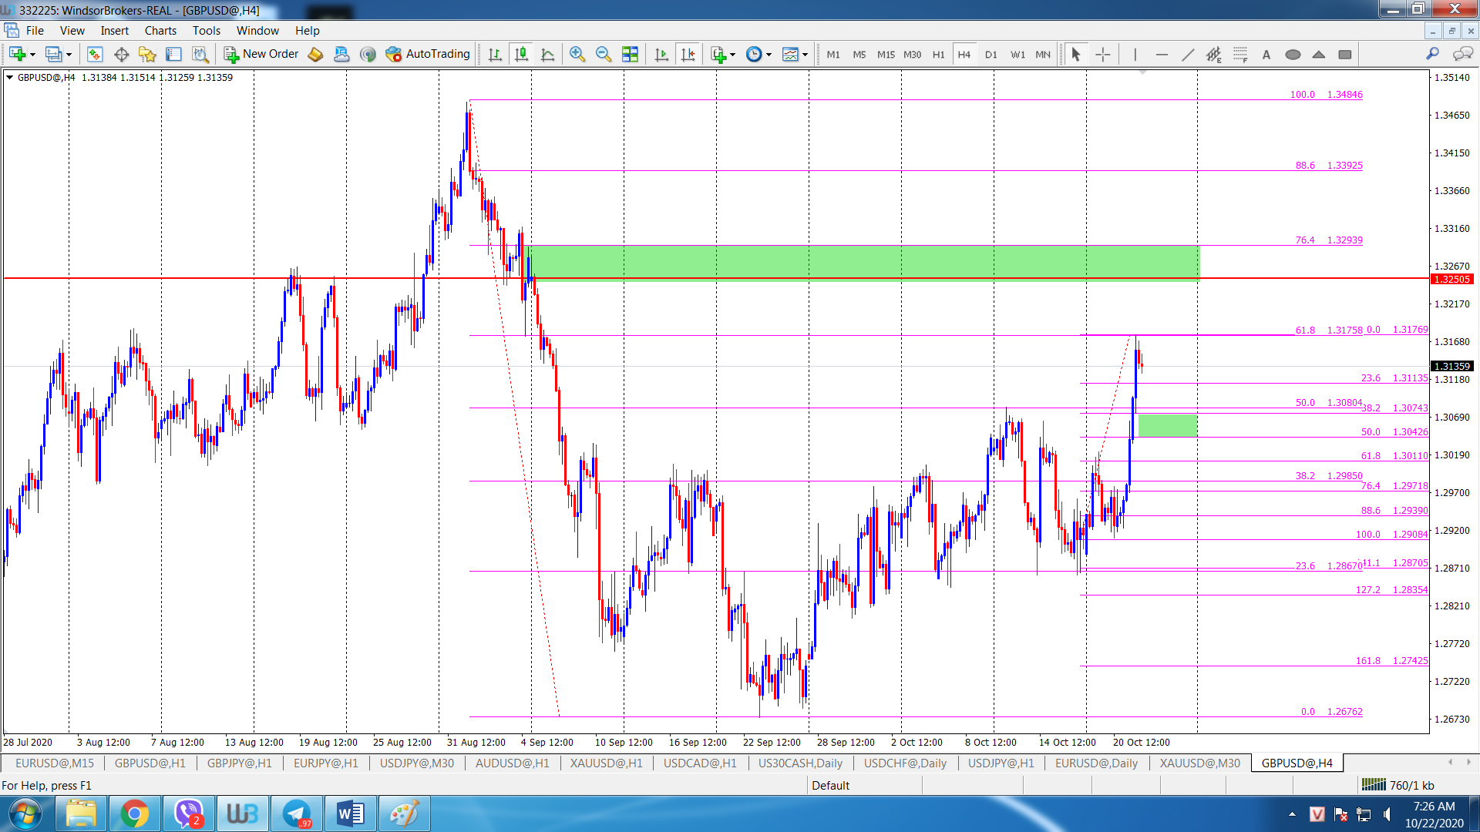Select the rectangle drawing tool

coord(1345,54)
